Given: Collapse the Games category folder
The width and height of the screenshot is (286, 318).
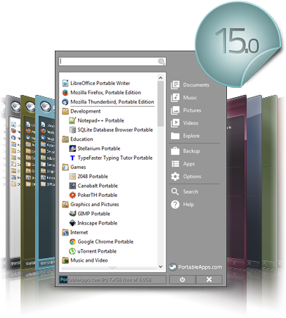Looking at the screenshot, I should 65,167.
